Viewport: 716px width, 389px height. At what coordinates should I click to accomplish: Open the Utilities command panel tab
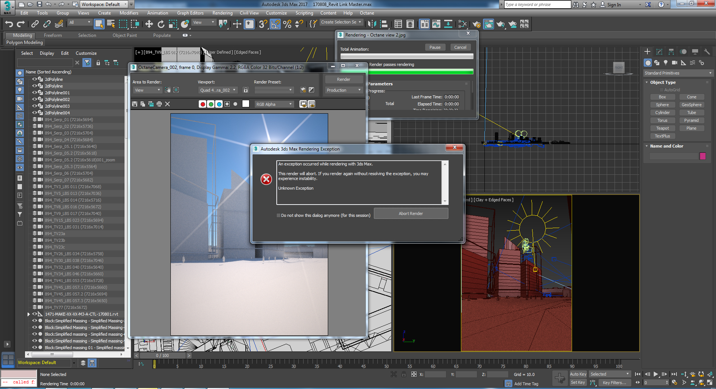tap(707, 52)
